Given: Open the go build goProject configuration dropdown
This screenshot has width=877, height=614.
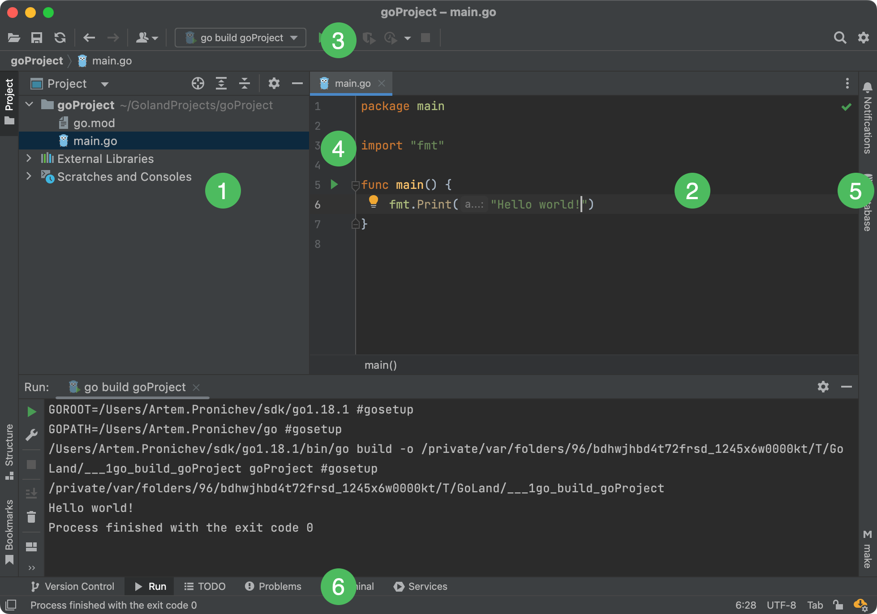Looking at the screenshot, I should 241,38.
